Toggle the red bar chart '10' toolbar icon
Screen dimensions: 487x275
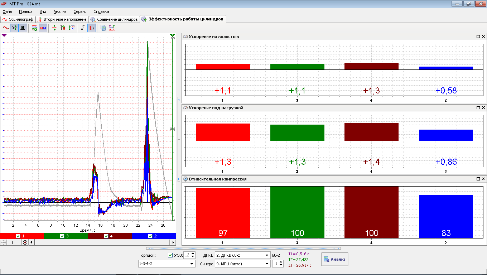[x=92, y=28]
